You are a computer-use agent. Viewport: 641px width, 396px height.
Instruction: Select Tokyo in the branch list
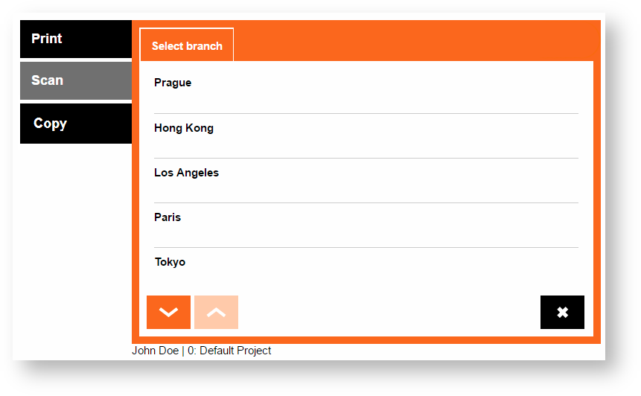pyautogui.click(x=170, y=262)
